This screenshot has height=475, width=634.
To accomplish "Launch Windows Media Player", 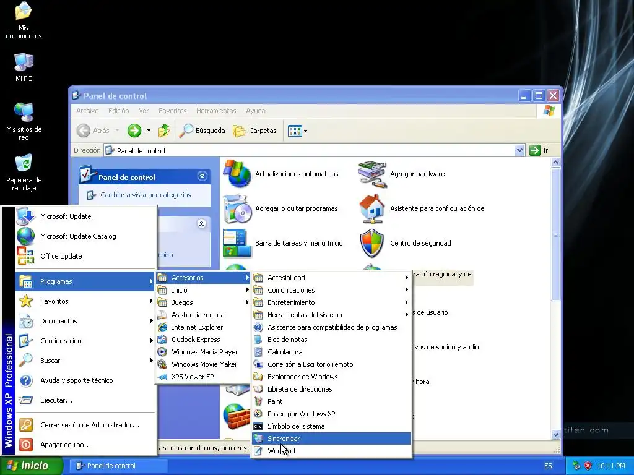I will point(203,352).
